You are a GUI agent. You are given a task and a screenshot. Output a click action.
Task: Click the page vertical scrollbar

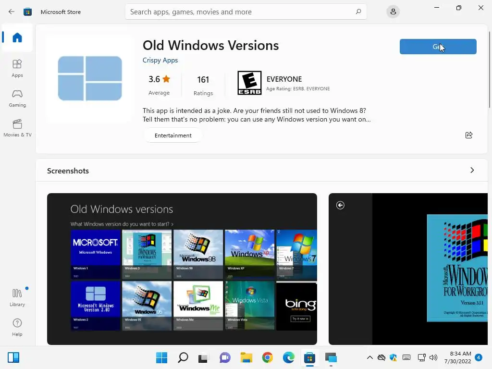tap(490, 70)
